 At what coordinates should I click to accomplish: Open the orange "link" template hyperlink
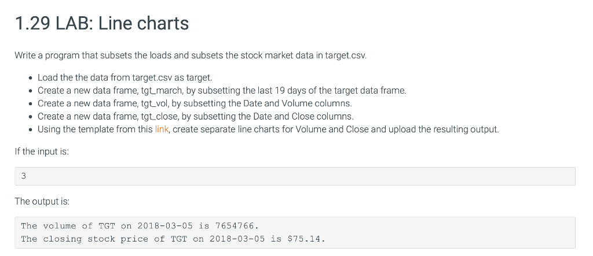coord(162,129)
